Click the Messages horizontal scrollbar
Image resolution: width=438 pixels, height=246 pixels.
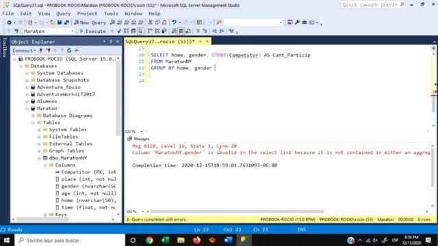click(237, 211)
